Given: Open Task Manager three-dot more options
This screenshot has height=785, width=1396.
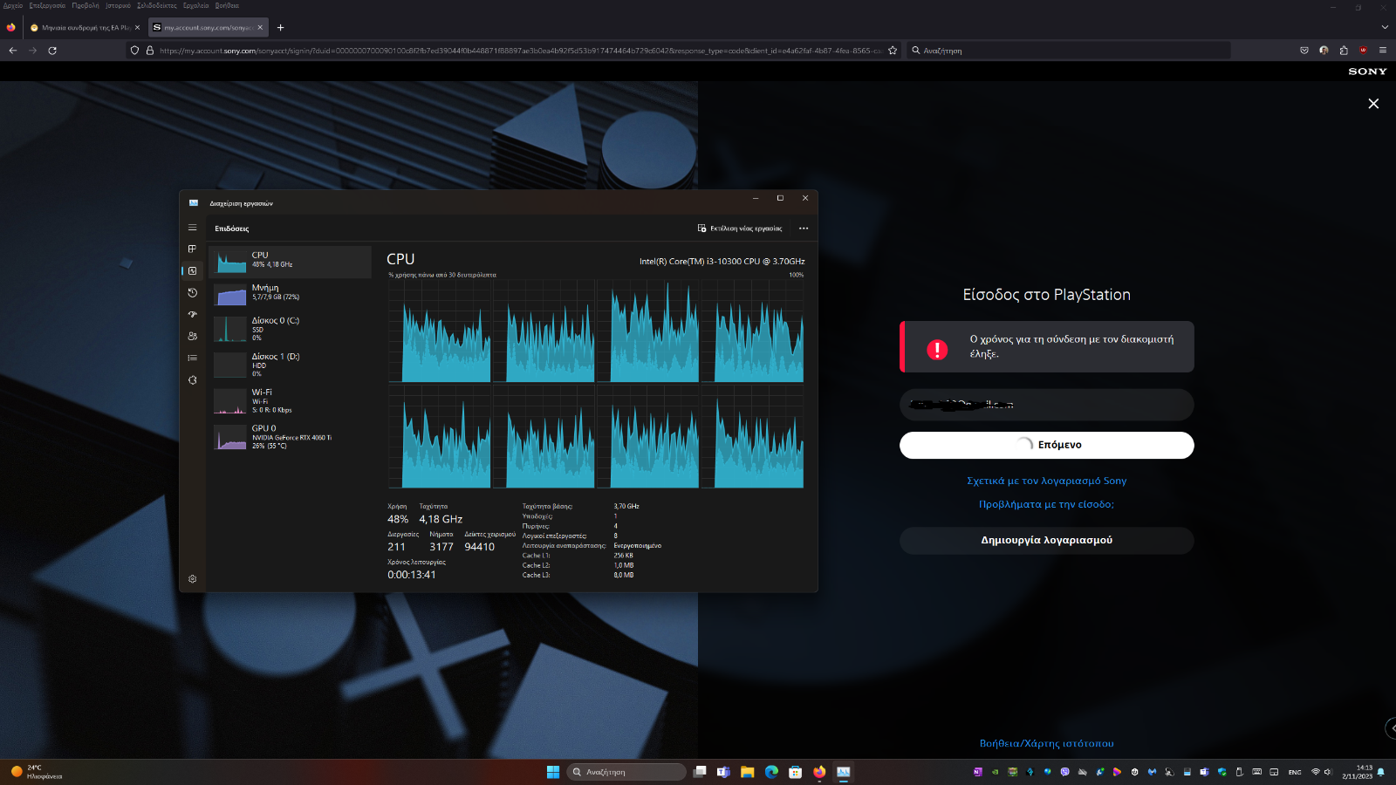Looking at the screenshot, I should pyautogui.click(x=804, y=229).
